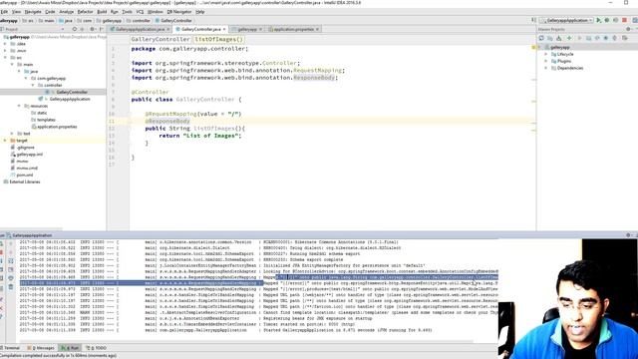
Task: Clear console trash icon in Run panel
Action: [11, 287]
